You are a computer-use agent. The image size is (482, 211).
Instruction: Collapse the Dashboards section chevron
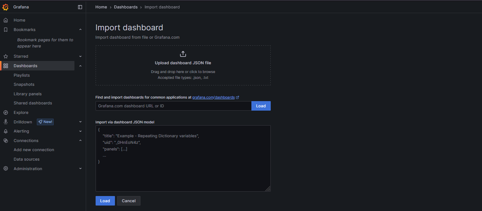(80, 66)
